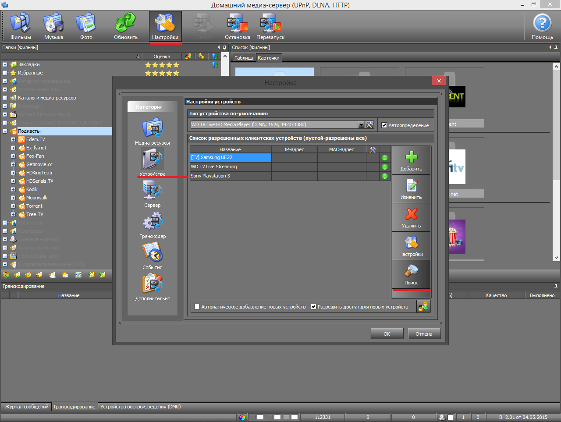The image size is (561, 422).
Task: Select the Транскодер category icon
Action: tap(153, 222)
